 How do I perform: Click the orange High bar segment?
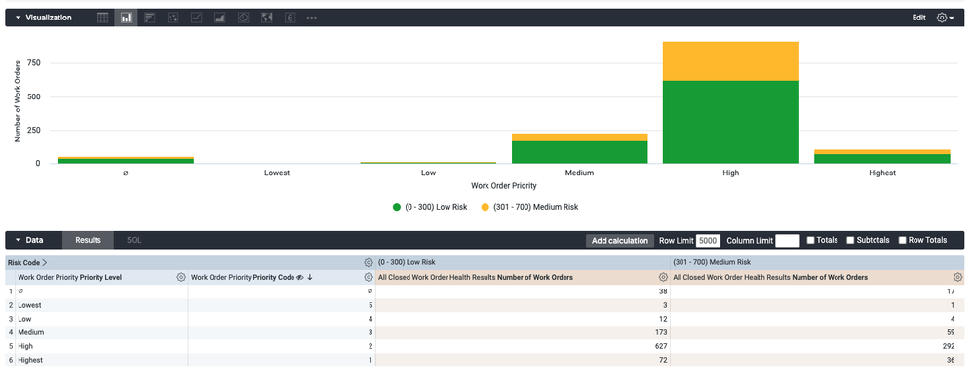(x=731, y=61)
